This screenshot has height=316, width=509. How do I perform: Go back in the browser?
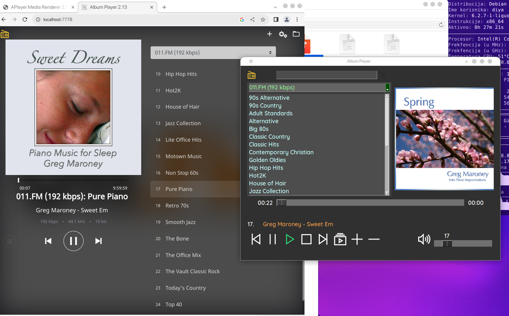4,19
